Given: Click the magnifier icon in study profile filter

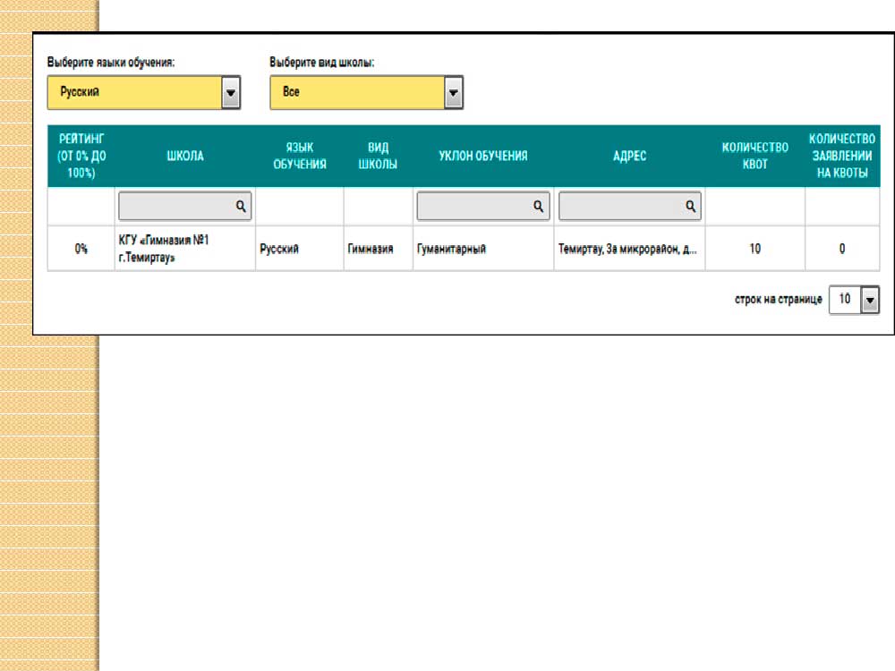Looking at the screenshot, I should (x=538, y=206).
